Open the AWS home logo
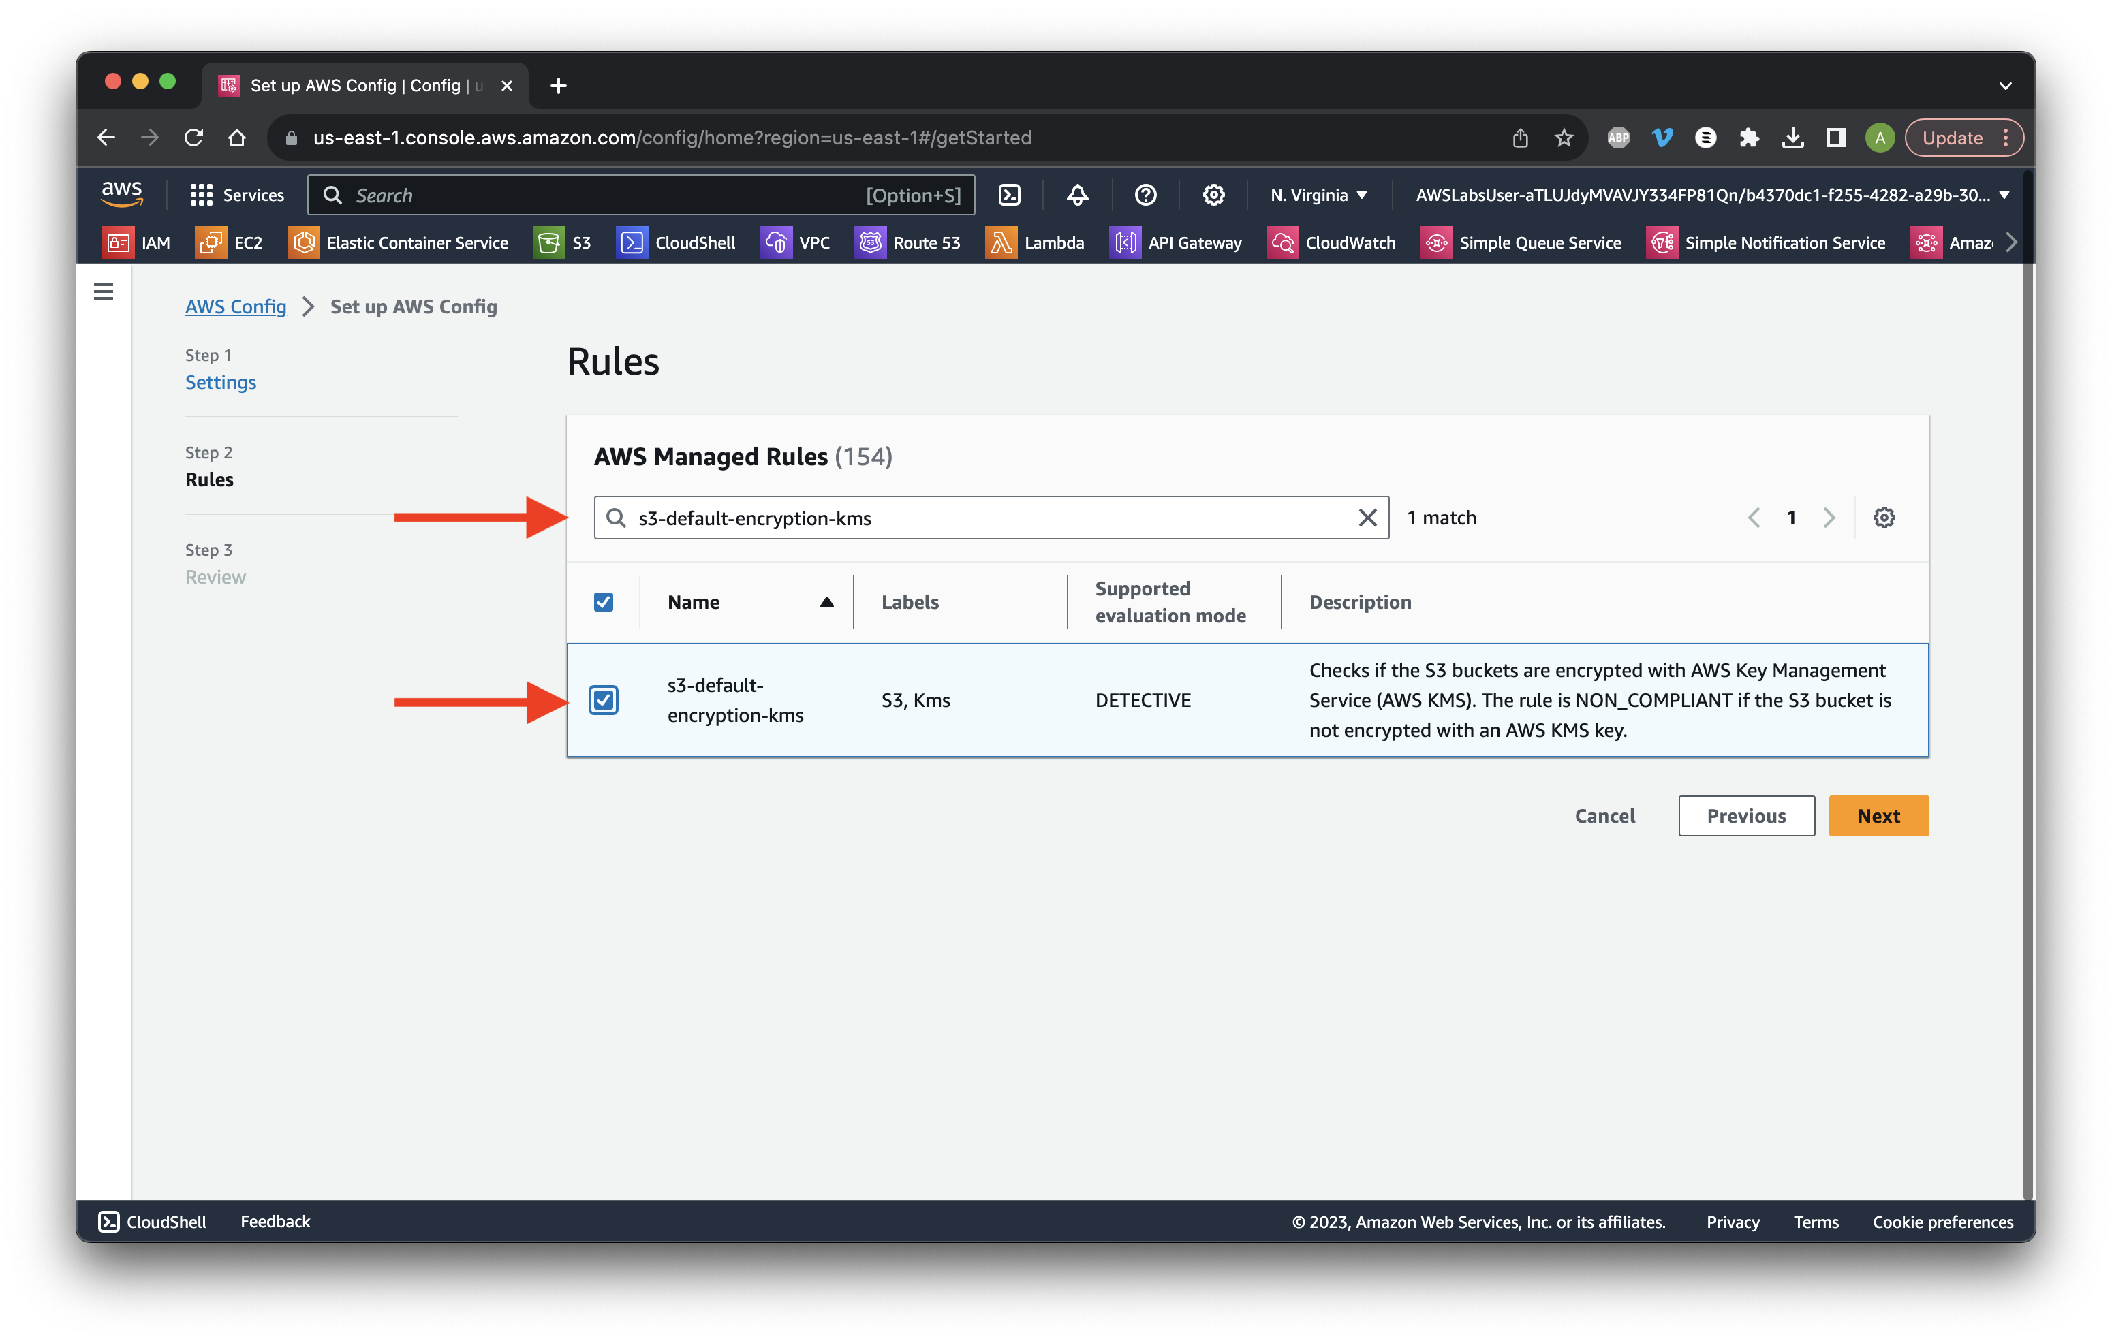2112x1343 pixels. pos(122,193)
